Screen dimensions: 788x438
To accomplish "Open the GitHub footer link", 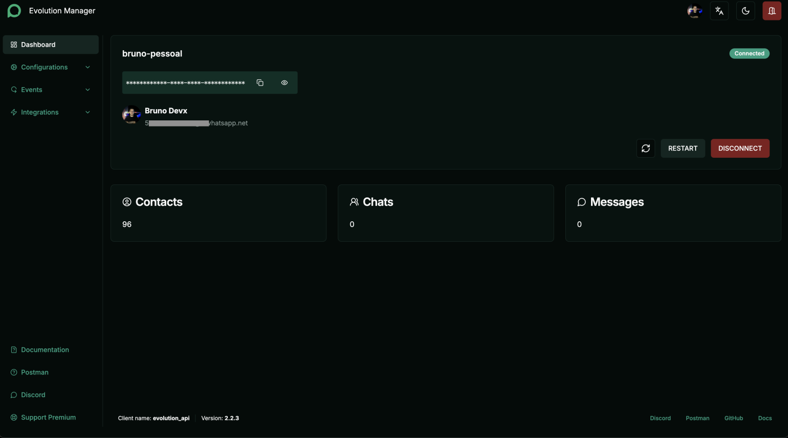I will click(734, 418).
